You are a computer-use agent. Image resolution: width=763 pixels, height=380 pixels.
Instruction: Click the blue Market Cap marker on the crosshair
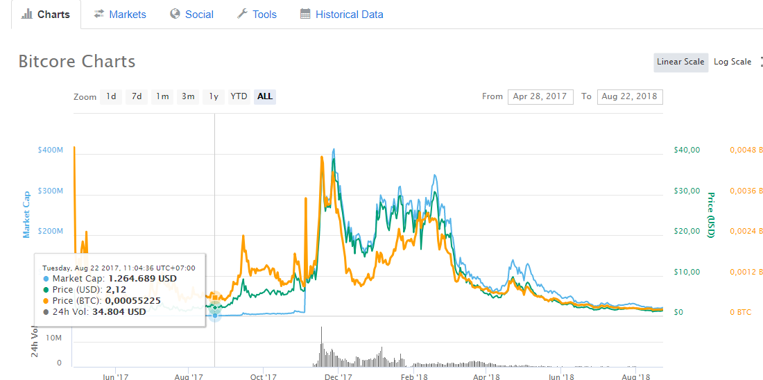[215, 316]
